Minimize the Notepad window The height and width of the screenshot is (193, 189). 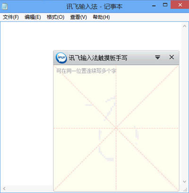click(x=154, y=6)
